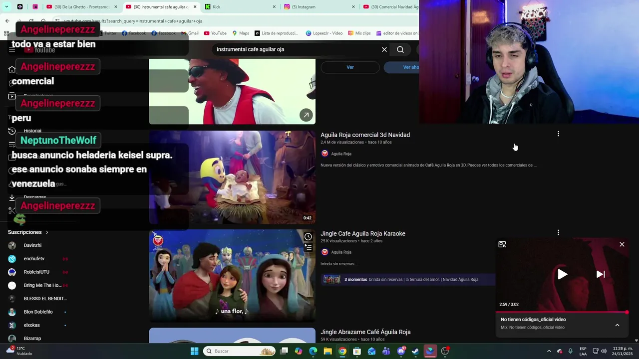Open Aguila Roja comercial 3d Navidad video title
The image size is (639, 359).
click(x=365, y=135)
